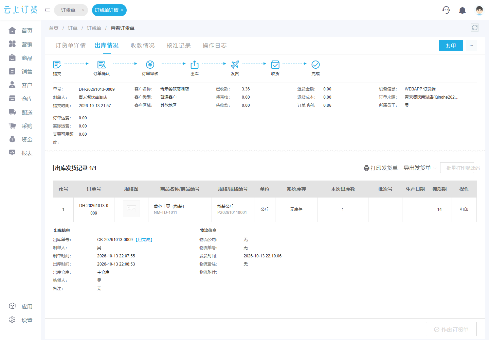Close the 订货单 tab

(x=83, y=10)
